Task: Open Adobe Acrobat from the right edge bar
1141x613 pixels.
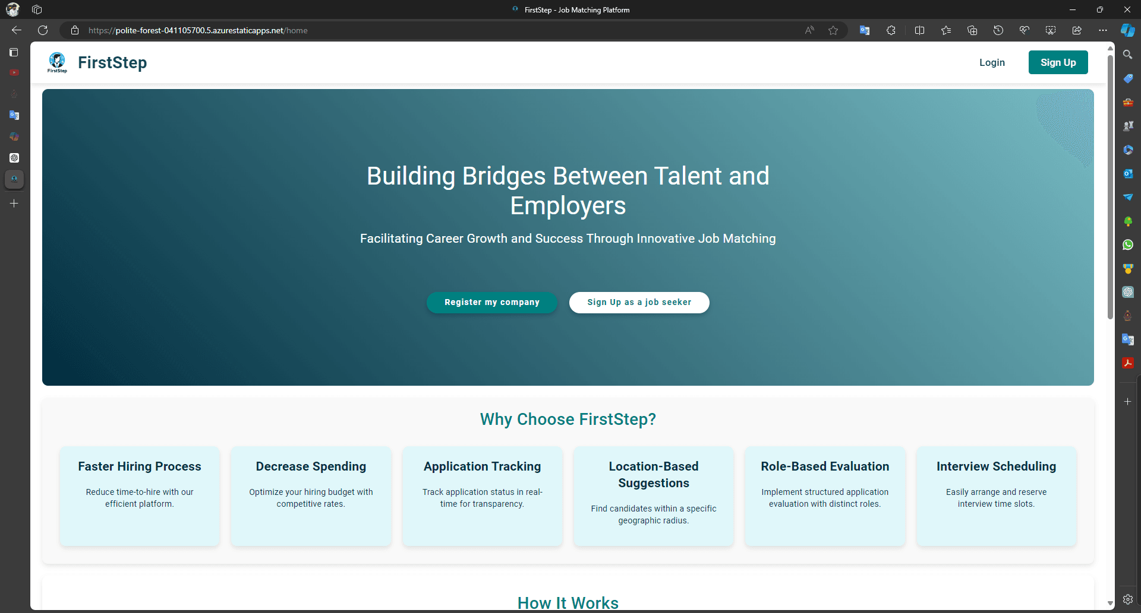Action: 1129,363
